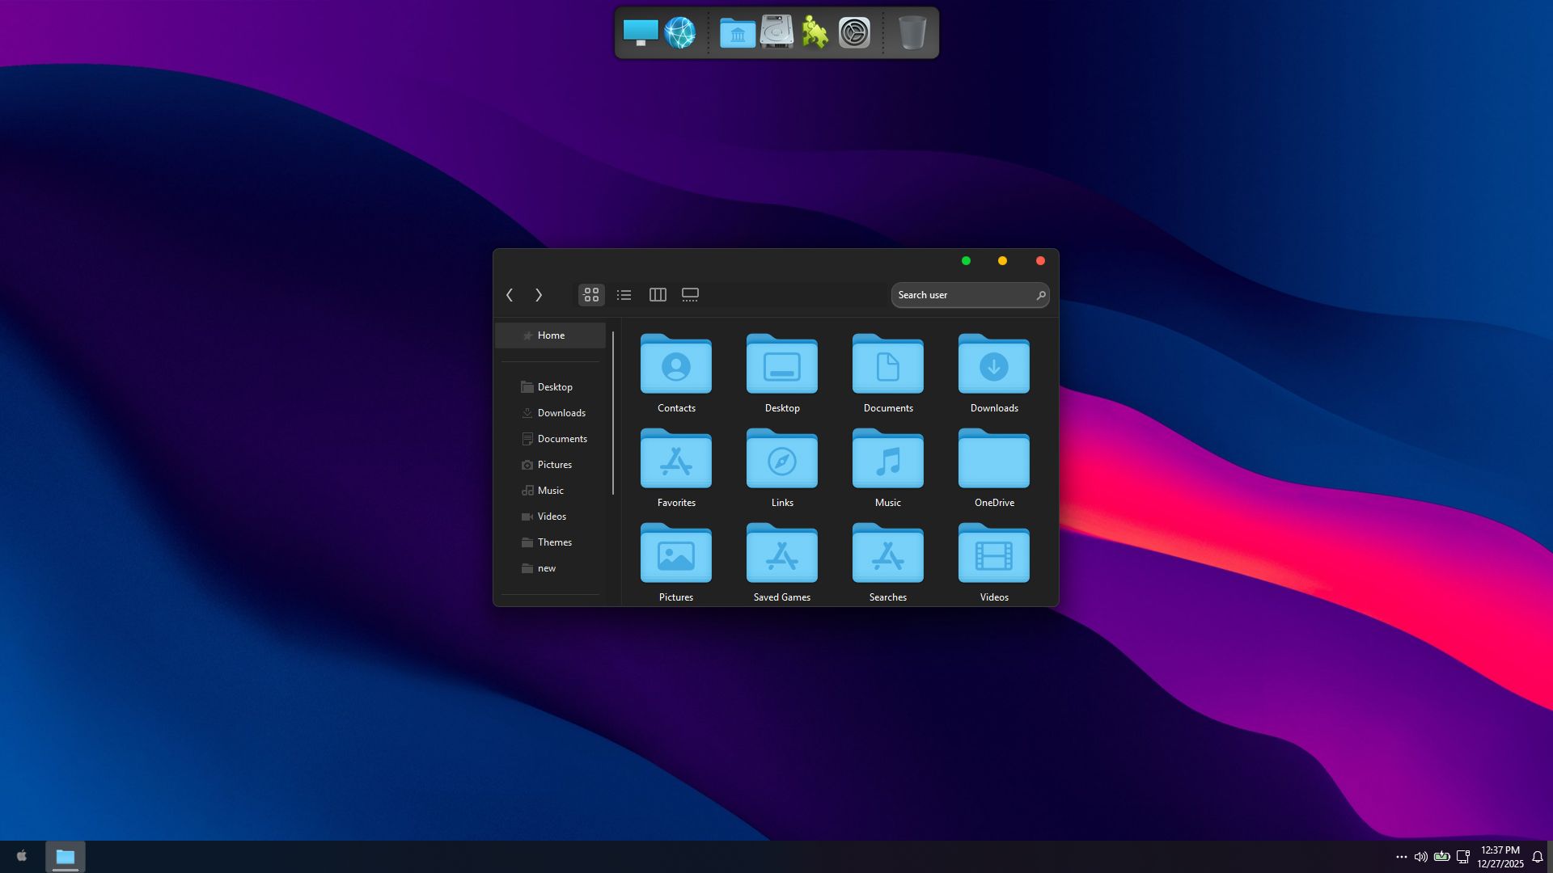Viewport: 1553px width, 873px height.
Task: Click the sidebar scrollbar
Action: [613, 412]
